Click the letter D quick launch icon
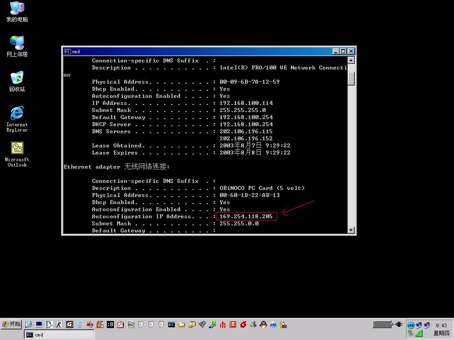 point(49,325)
